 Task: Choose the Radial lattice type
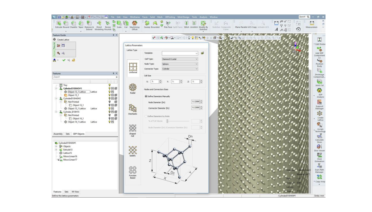coord(133,88)
